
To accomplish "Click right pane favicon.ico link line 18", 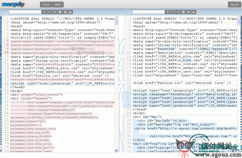I will 182,83.
